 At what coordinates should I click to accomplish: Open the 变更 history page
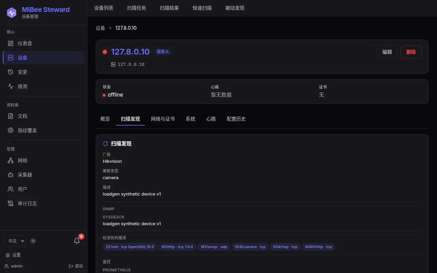43,72
